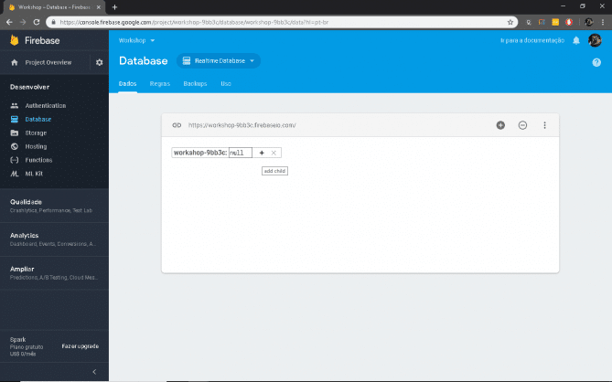This screenshot has height=382, width=612.
Task: Go forward in the browser
Action: point(23,22)
